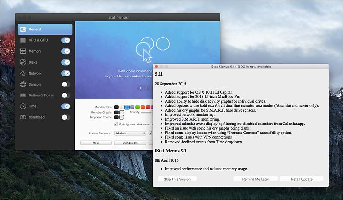Set Menubar Graphs to dark swatch
343x200 pixels.
[116, 112]
